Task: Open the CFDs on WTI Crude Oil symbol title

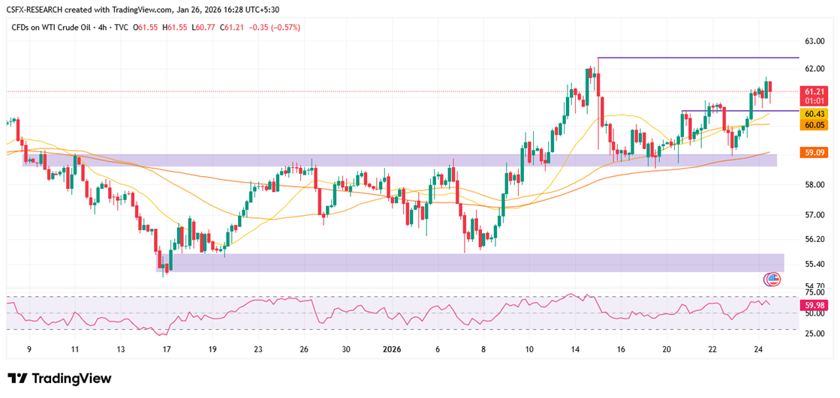Action: point(55,27)
